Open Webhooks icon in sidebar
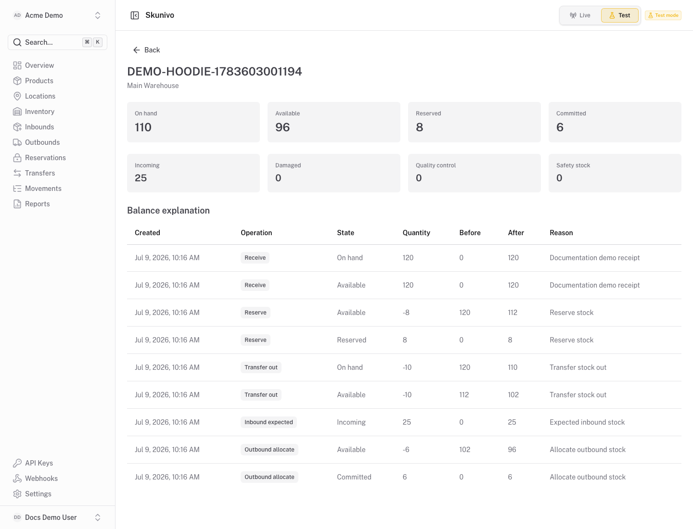The width and height of the screenshot is (693, 529). (x=17, y=479)
